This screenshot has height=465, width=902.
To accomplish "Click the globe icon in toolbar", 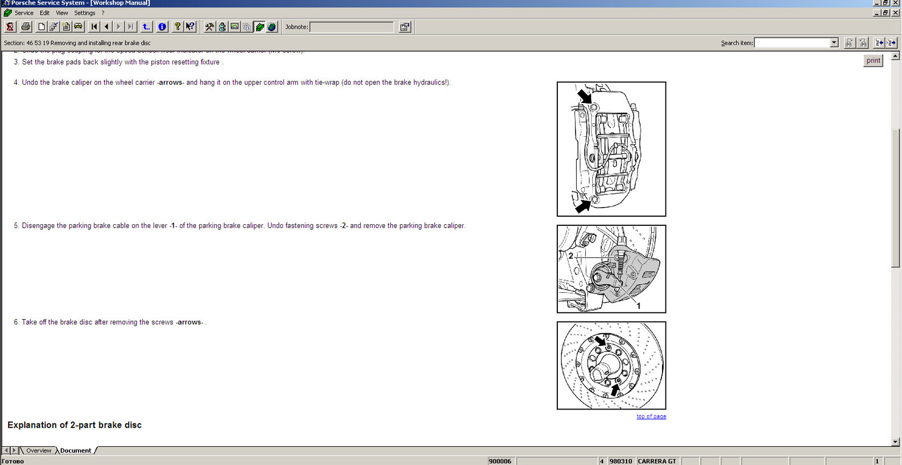I will click(x=272, y=27).
